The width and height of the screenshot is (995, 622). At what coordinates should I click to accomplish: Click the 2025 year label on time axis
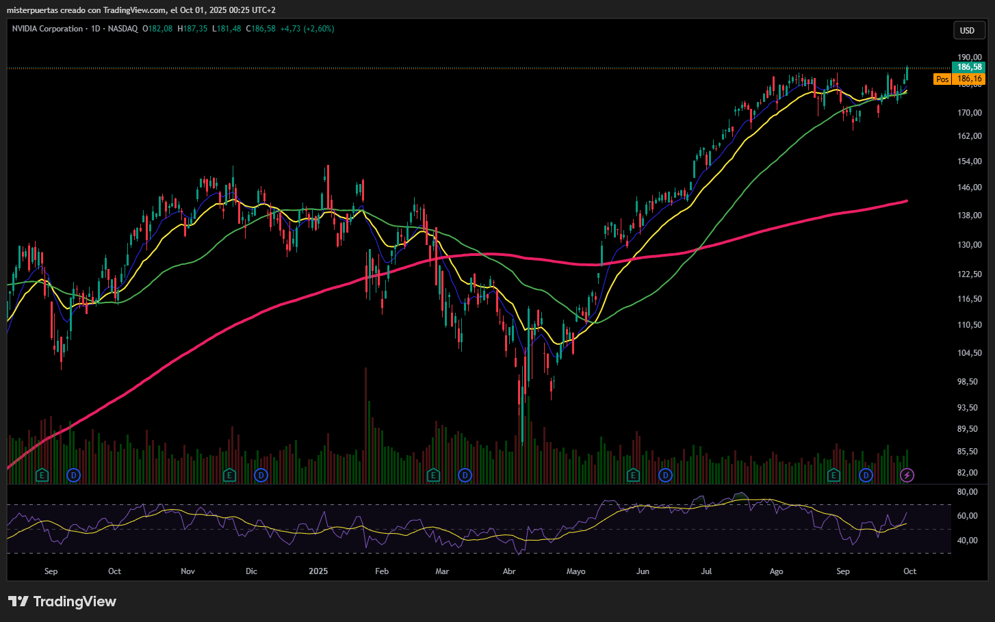point(318,571)
